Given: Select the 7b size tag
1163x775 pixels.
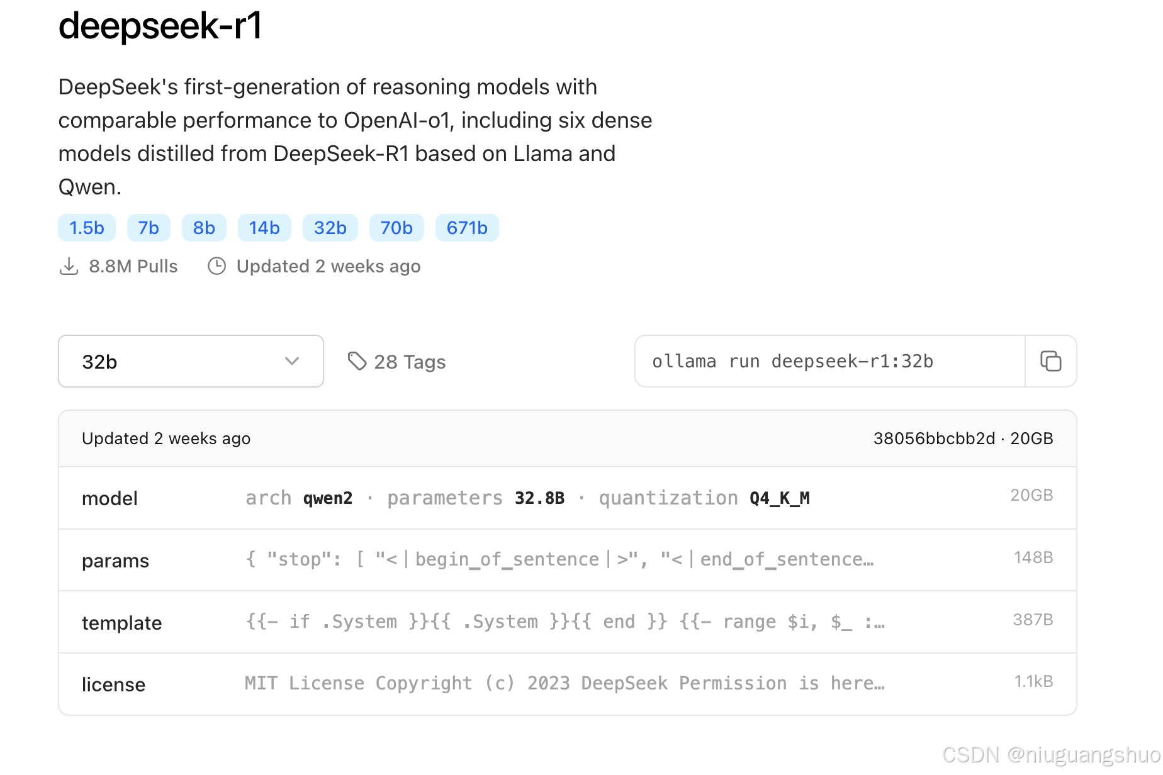Looking at the screenshot, I should (149, 228).
